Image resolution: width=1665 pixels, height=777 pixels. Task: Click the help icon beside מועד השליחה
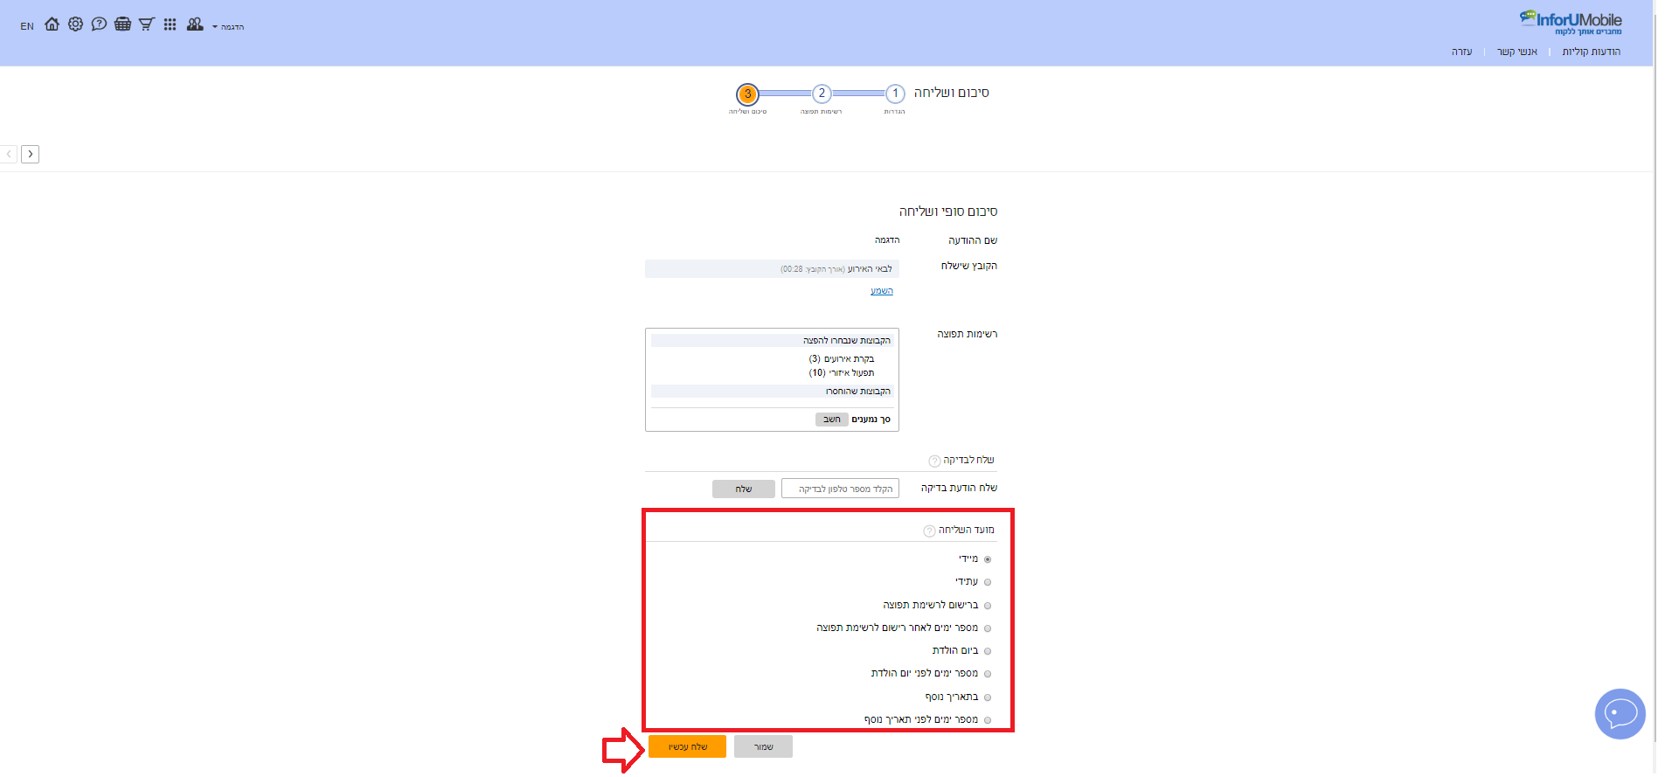point(929,531)
